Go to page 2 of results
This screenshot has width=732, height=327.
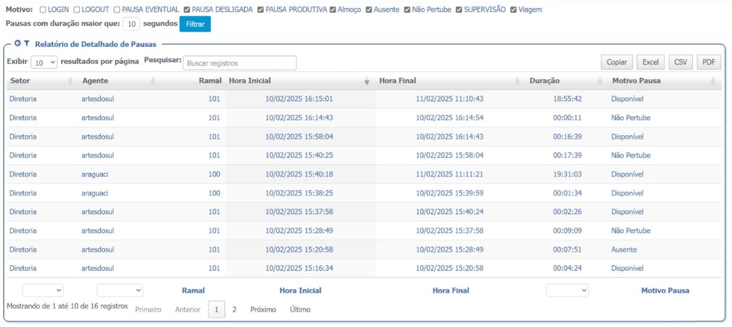[x=234, y=309]
